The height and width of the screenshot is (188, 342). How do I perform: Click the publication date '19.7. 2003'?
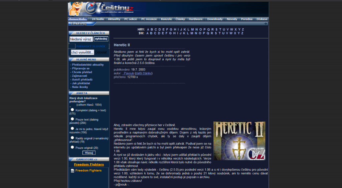pos(138,70)
